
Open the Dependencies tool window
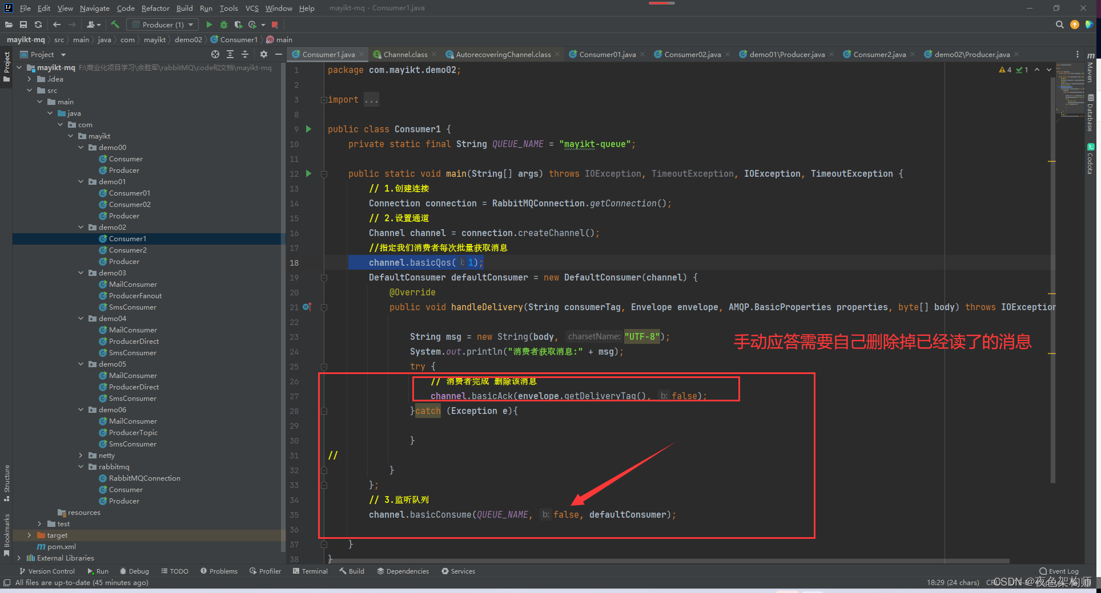(x=403, y=571)
